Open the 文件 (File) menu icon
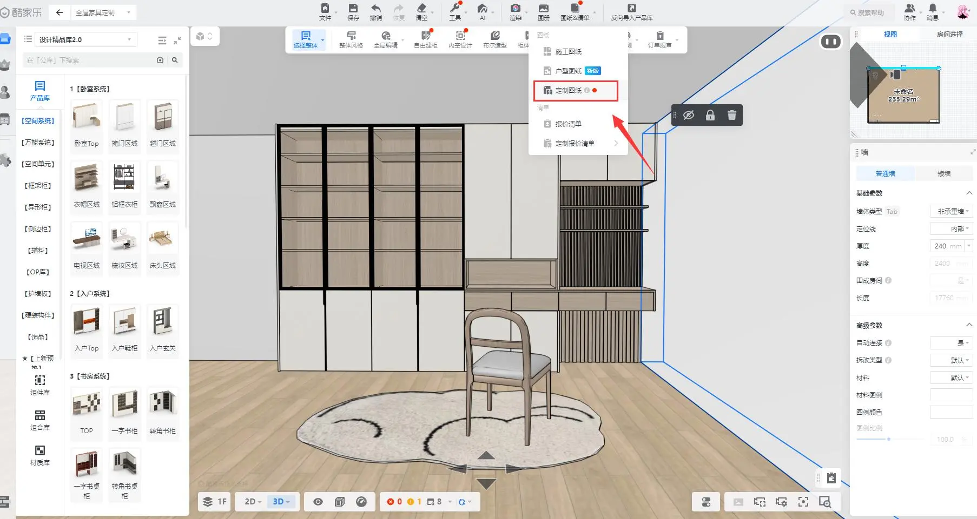 [x=325, y=8]
